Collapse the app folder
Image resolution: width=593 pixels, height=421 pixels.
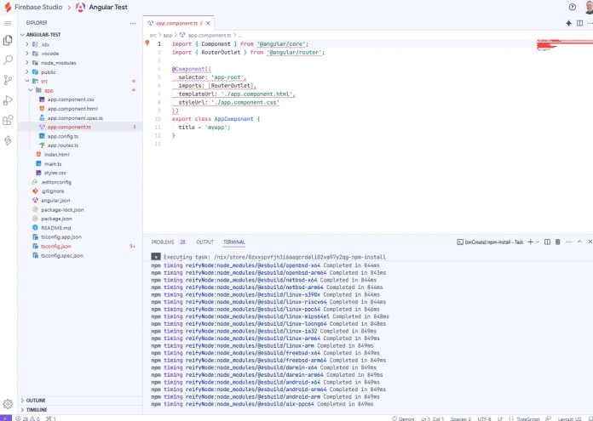click(31, 90)
